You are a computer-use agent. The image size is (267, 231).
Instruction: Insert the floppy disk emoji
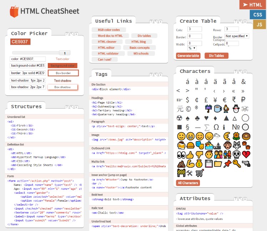coord(209,164)
